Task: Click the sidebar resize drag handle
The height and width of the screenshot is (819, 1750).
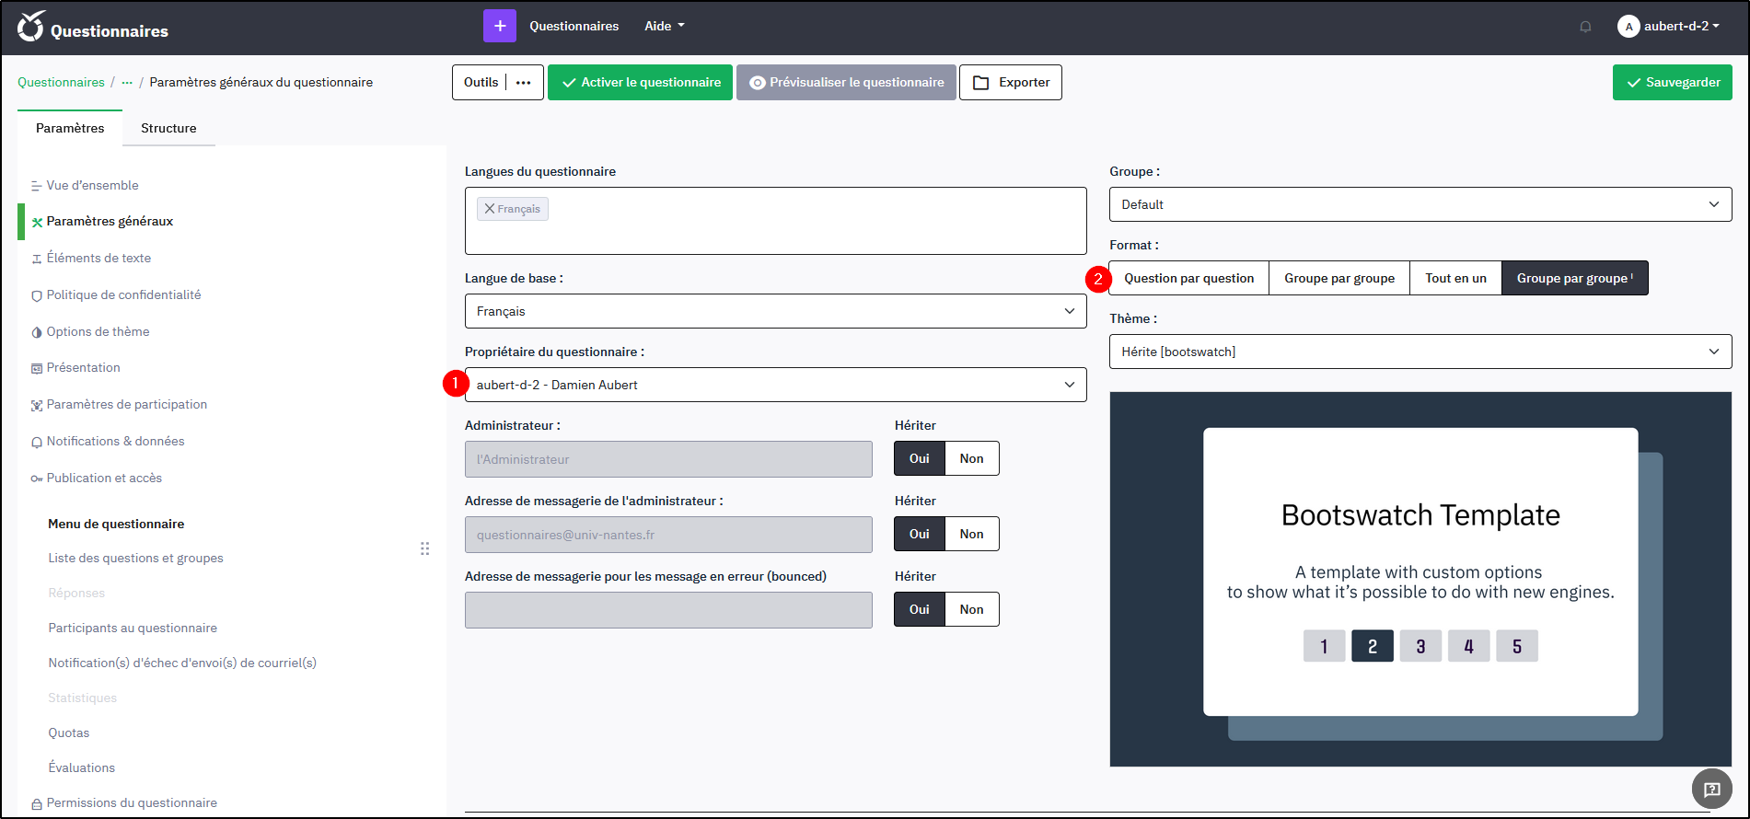Action: pos(424,548)
